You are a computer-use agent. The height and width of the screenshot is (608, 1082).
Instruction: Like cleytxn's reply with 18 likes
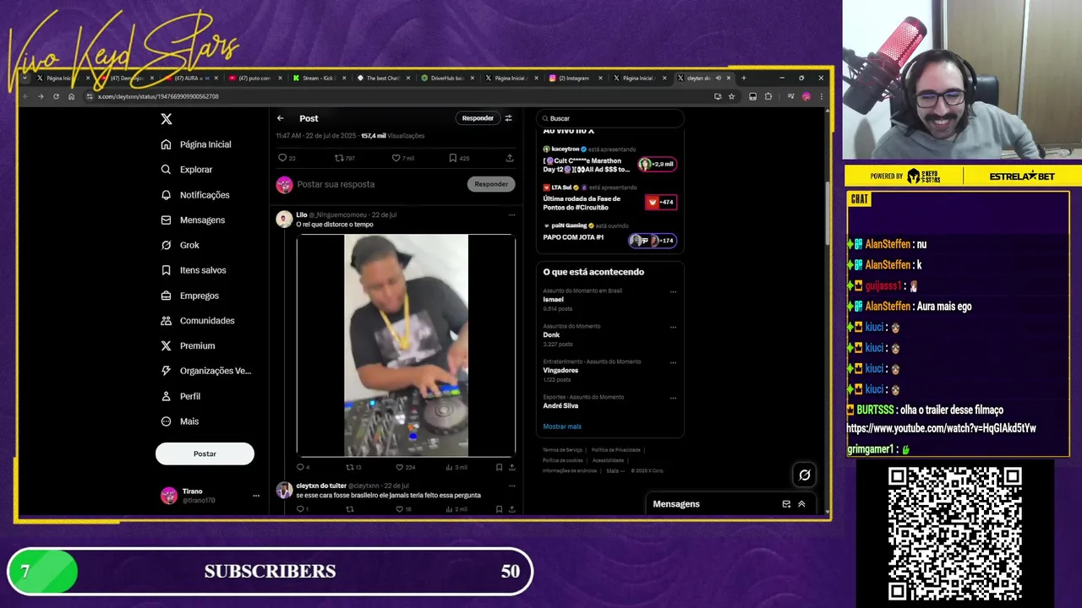400,509
